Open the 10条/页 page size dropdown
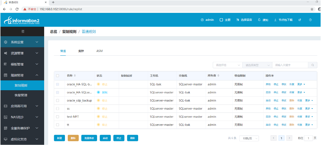Viewport: 321px width, 145px height. (249, 138)
